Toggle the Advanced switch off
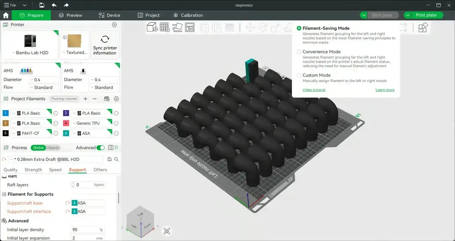Image resolution: width=455 pixels, height=241 pixels. click(100, 148)
